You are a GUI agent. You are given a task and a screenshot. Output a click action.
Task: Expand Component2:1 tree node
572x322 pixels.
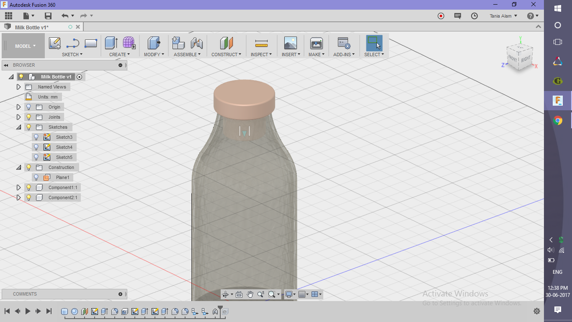coord(18,197)
